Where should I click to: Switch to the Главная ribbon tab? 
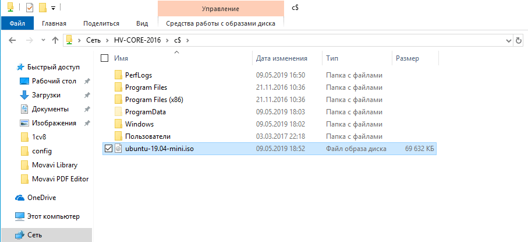54,23
